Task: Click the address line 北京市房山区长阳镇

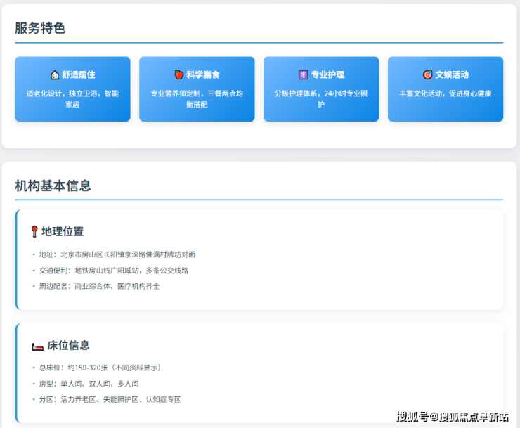Action: (117, 254)
